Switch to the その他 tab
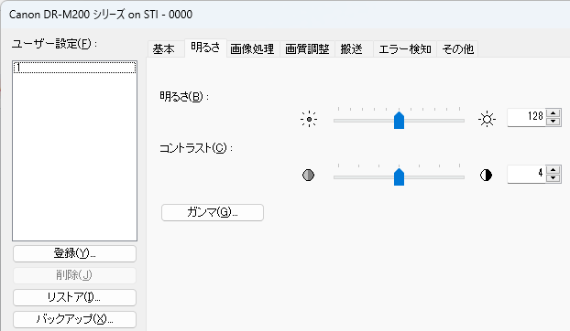The image size is (570, 331). click(457, 49)
